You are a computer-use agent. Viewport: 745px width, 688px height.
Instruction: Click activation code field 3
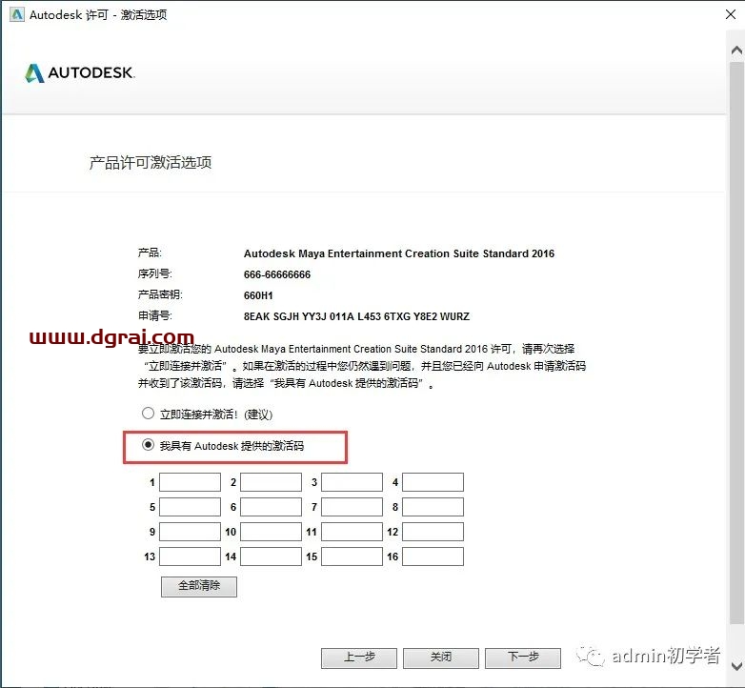(x=352, y=482)
